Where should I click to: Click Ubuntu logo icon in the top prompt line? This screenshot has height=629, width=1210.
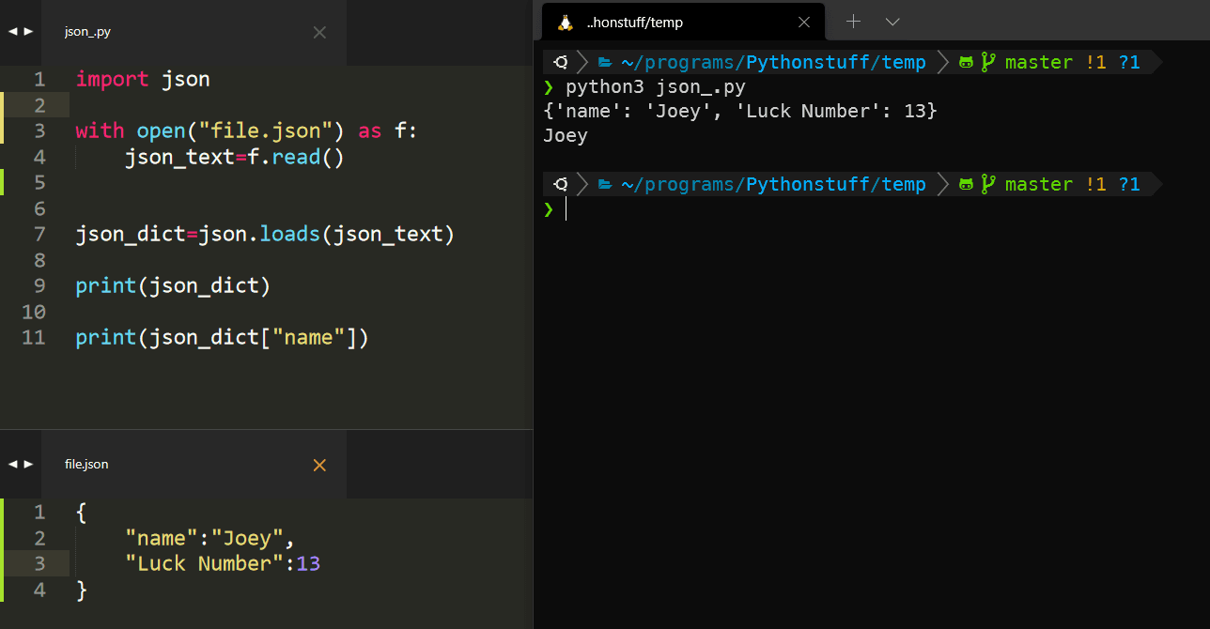(x=560, y=63)
